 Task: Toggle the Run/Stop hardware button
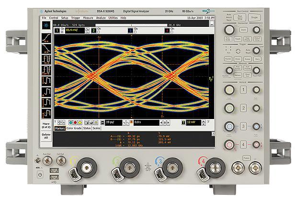coord(239,18)
